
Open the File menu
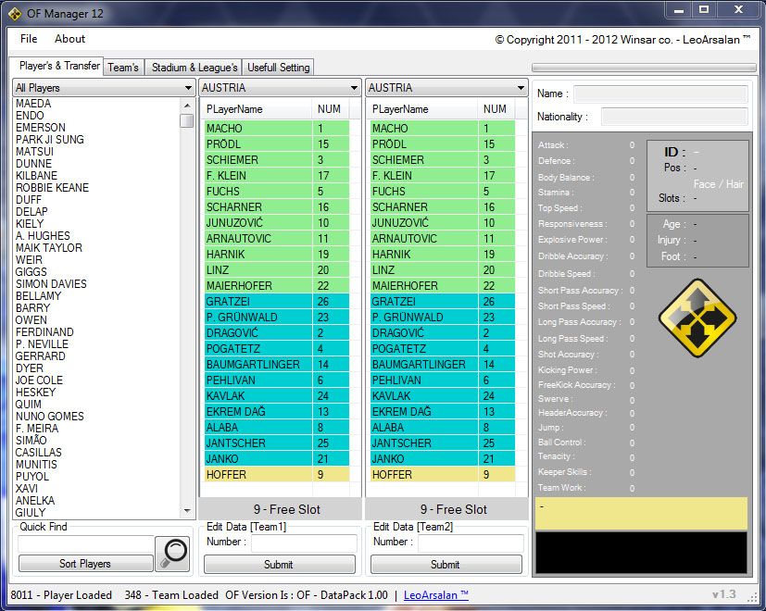(x=29, y=39)
